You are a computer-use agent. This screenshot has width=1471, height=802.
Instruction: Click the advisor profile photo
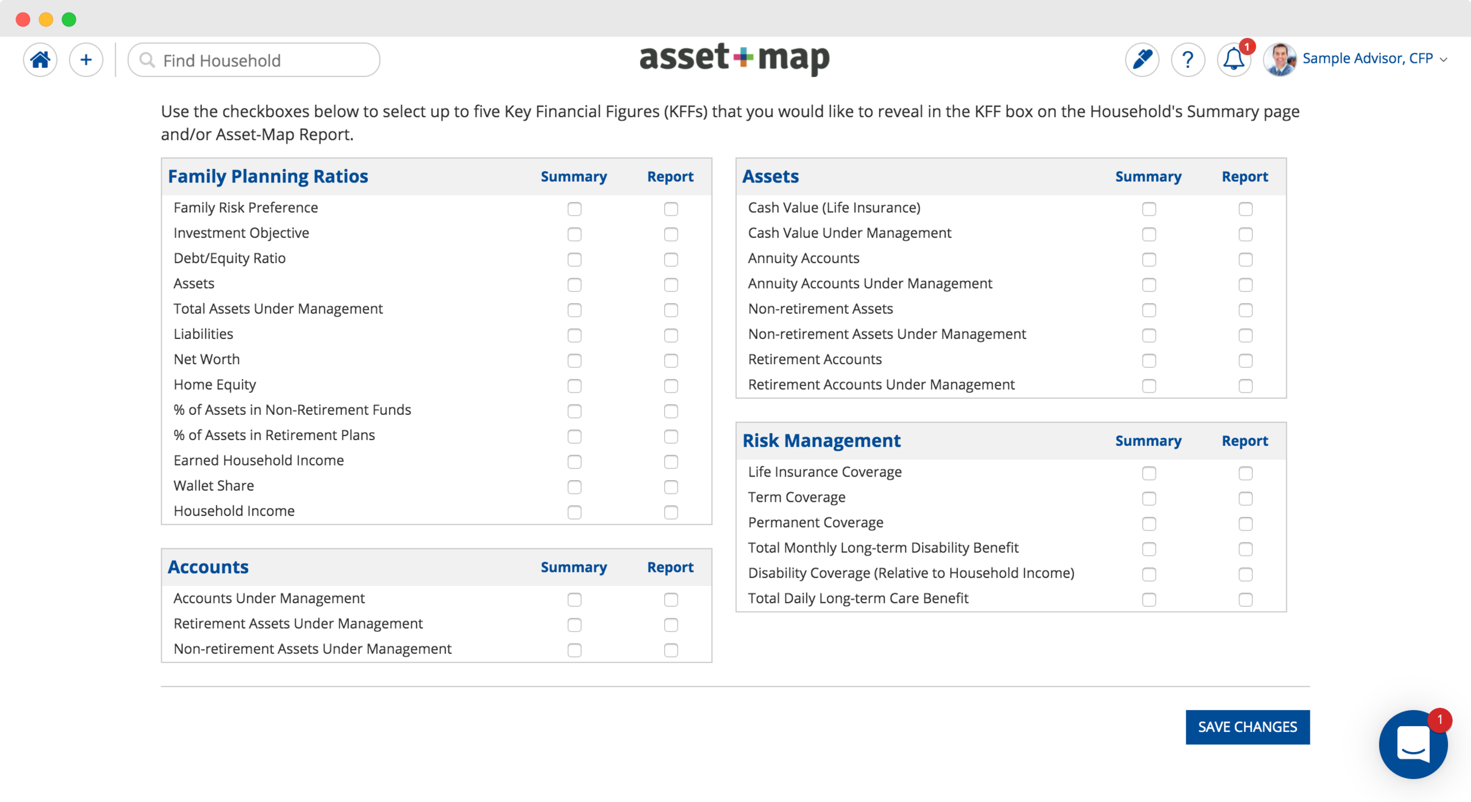coord(1279,59)
